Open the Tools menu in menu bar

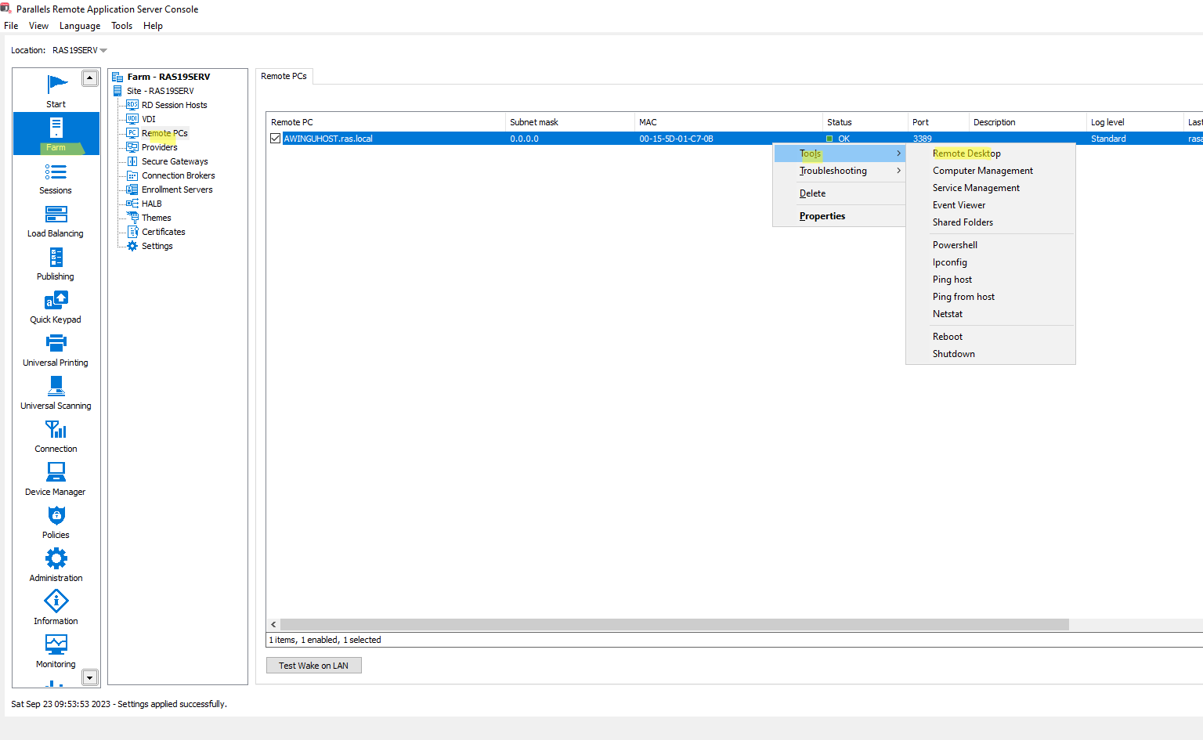(121, 26)
